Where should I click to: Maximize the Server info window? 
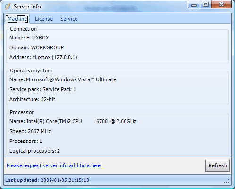coord(206,5)
